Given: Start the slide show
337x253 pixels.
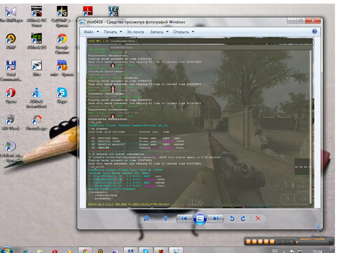Looking at the screenshot, I should [200, 219].
